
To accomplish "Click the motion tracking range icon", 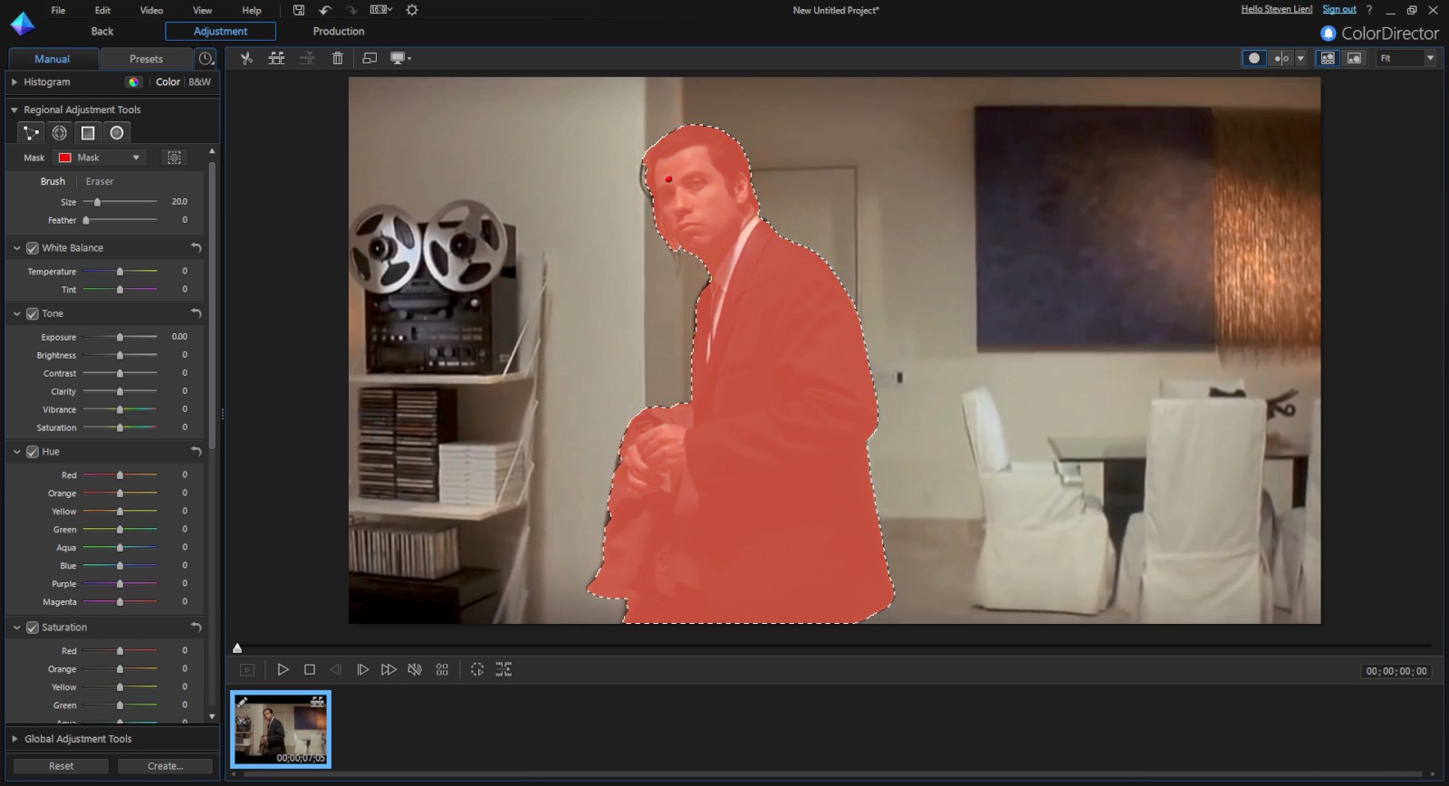I will [x=504, y=669].
